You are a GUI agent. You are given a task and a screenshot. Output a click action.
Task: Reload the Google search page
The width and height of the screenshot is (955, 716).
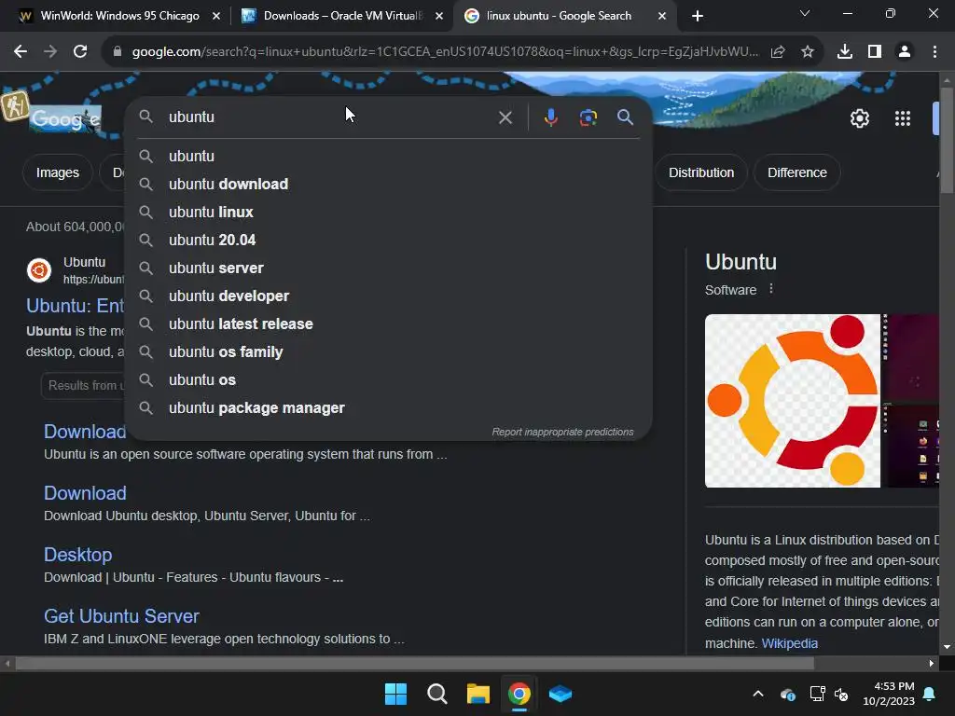coord(80,52)
